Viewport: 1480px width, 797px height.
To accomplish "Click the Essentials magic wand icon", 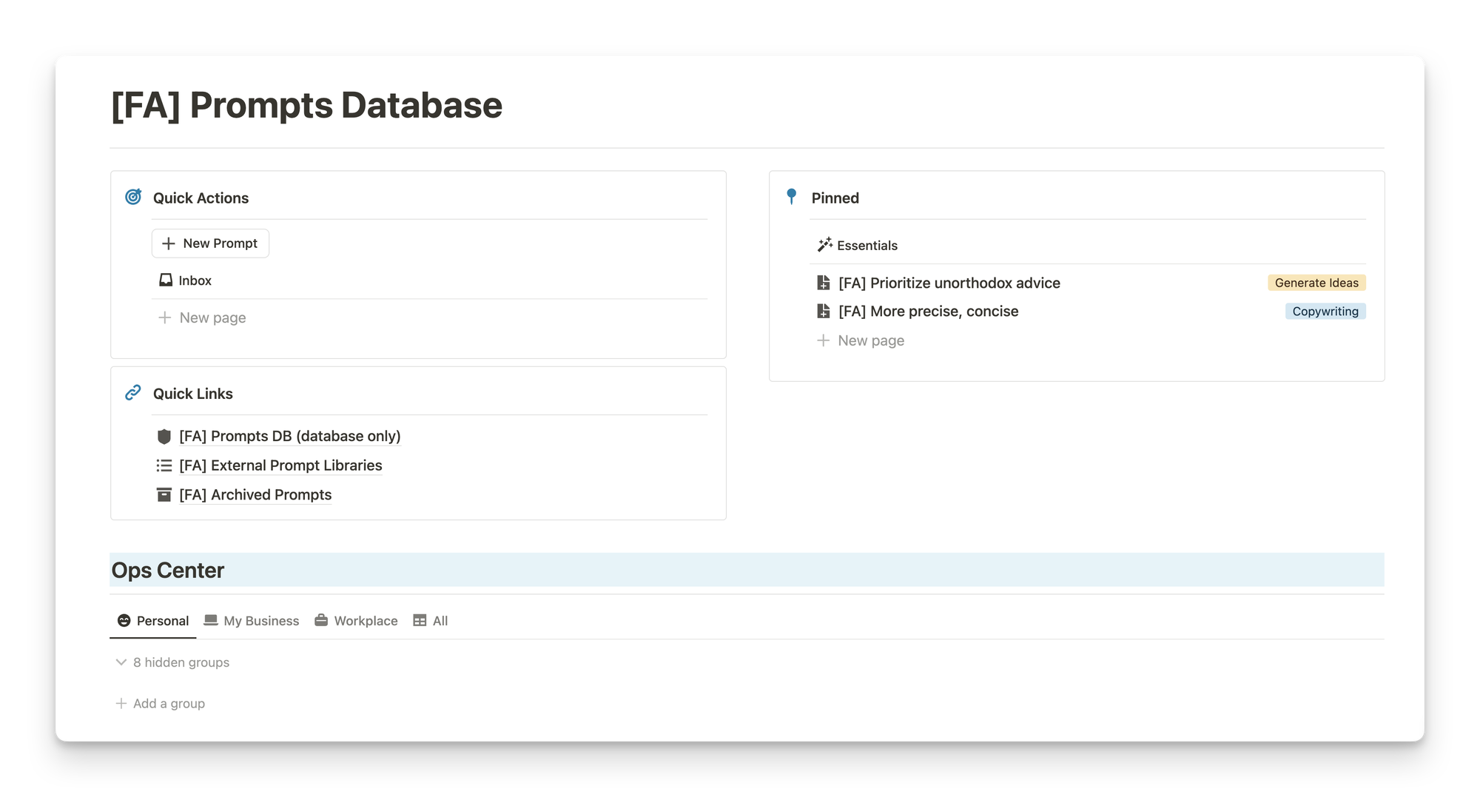I will click(x=825, y=245).
